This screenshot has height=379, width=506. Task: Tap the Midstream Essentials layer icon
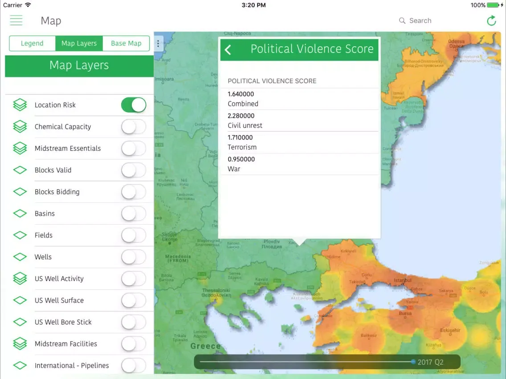click(20, 148)
